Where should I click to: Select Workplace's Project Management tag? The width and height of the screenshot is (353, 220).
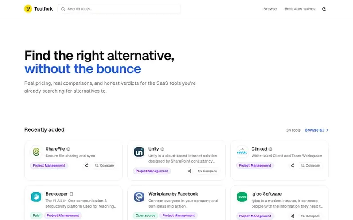click(178, 216)
